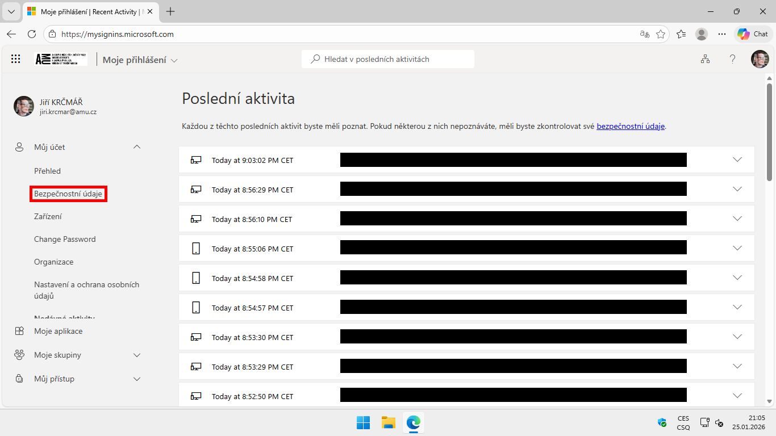Open Copilot Chat in the browser toolbar
Viewport: 776px width, 436px height.
[753, 33]
